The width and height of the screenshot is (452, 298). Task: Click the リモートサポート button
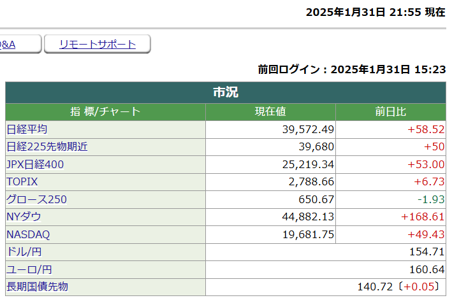click(x=98, y=44)
